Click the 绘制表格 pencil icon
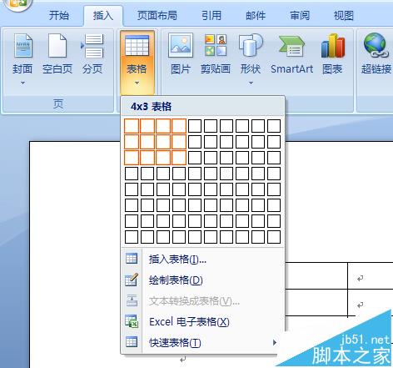 tap(132, 280)
